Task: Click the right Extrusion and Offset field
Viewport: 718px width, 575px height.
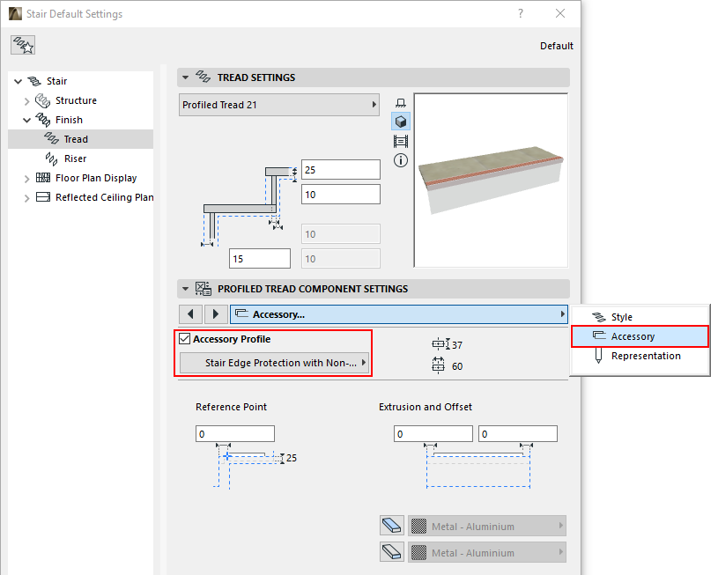Action: pyautogui.click(x=518, y=433)
